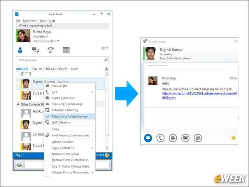Viewport: 249px width, 187px height.
Task: Select Meet Using Adobe Connect
Action: pos(70,116)
